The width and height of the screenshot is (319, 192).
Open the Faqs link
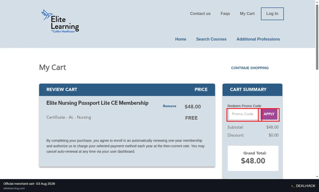(225, 14)
